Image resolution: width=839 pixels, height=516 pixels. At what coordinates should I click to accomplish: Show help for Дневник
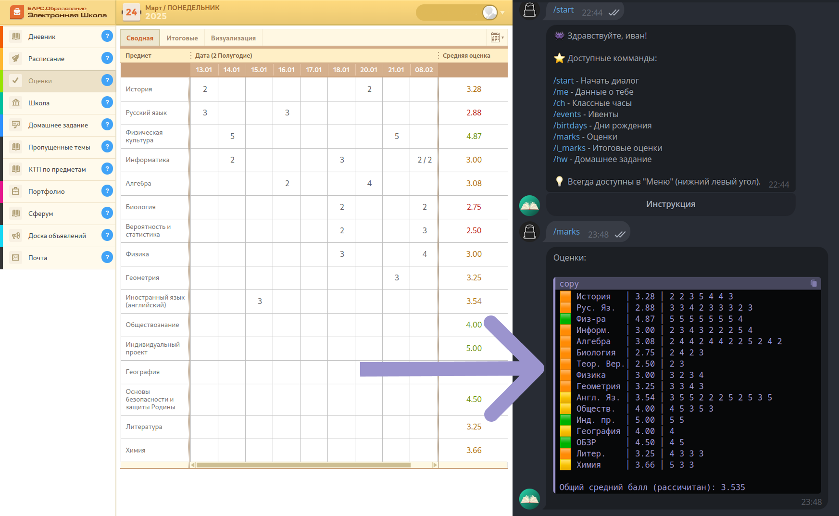[107, 36]
